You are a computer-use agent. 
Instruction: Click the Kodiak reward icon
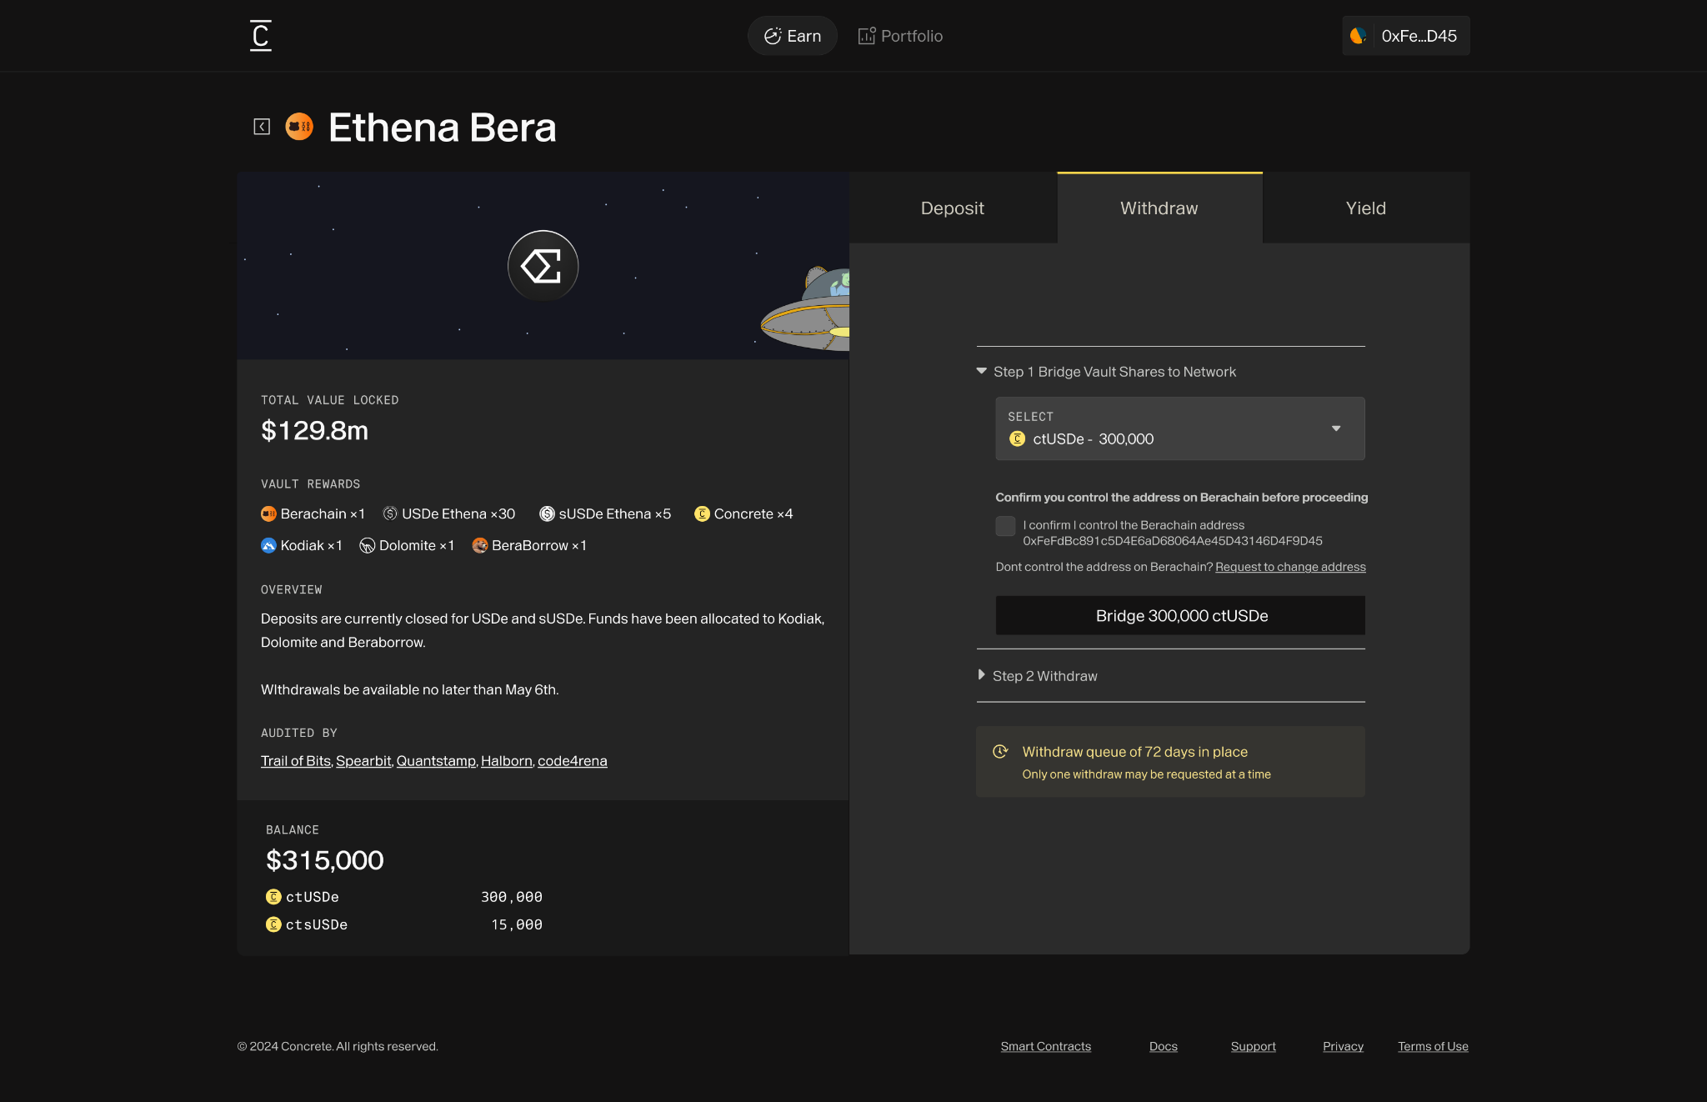pyautogui.click(x=268, y=546)
